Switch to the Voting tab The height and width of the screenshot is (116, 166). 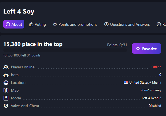(x=37, y=24)
